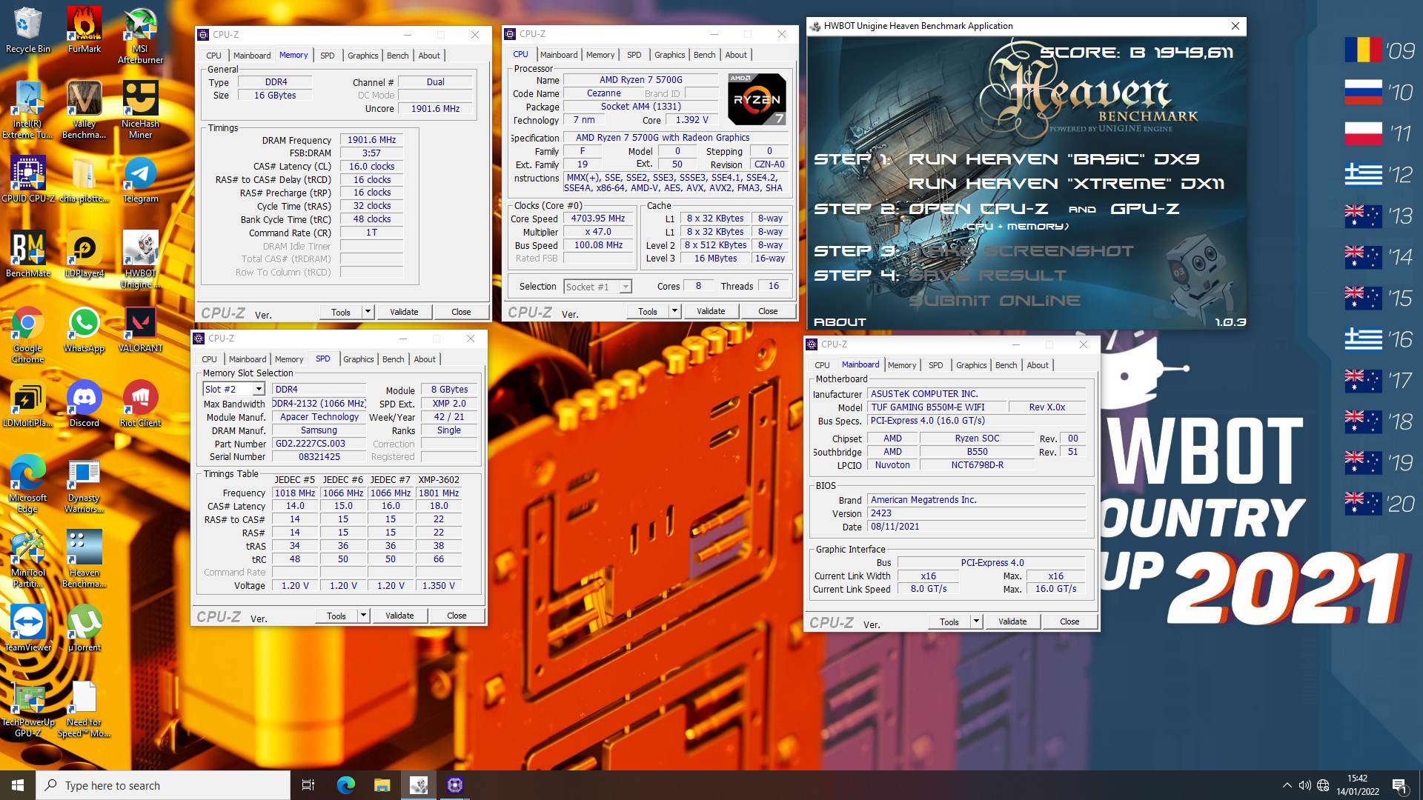Launch Microsoft Edge desktop icon
The image size is (1423, 800).
pyautogui.click(x=27, y=484)
